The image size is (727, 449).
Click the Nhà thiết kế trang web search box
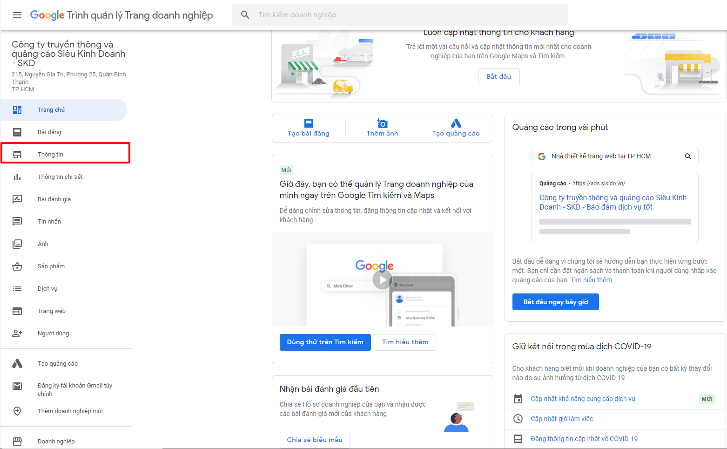coord(615,156)
